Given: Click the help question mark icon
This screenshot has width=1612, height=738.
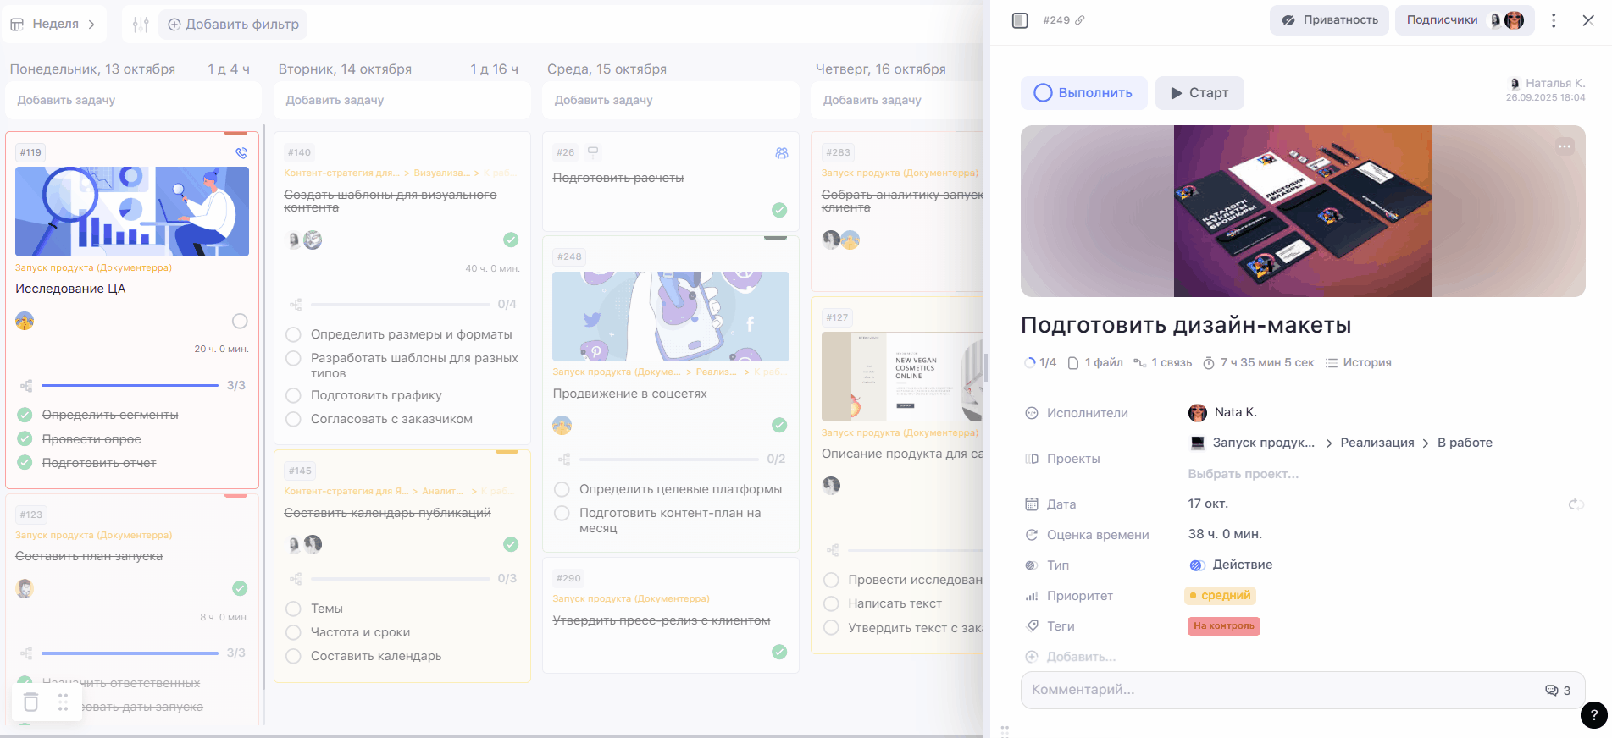Looking at the screenshot, I should [x=1593, y=715].
